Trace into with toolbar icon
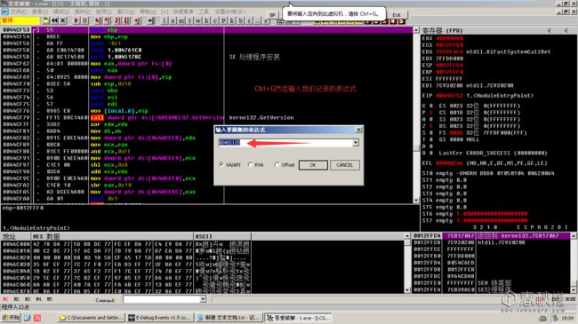The width and height of the screenshot is (578, 324). click(117, 20)
